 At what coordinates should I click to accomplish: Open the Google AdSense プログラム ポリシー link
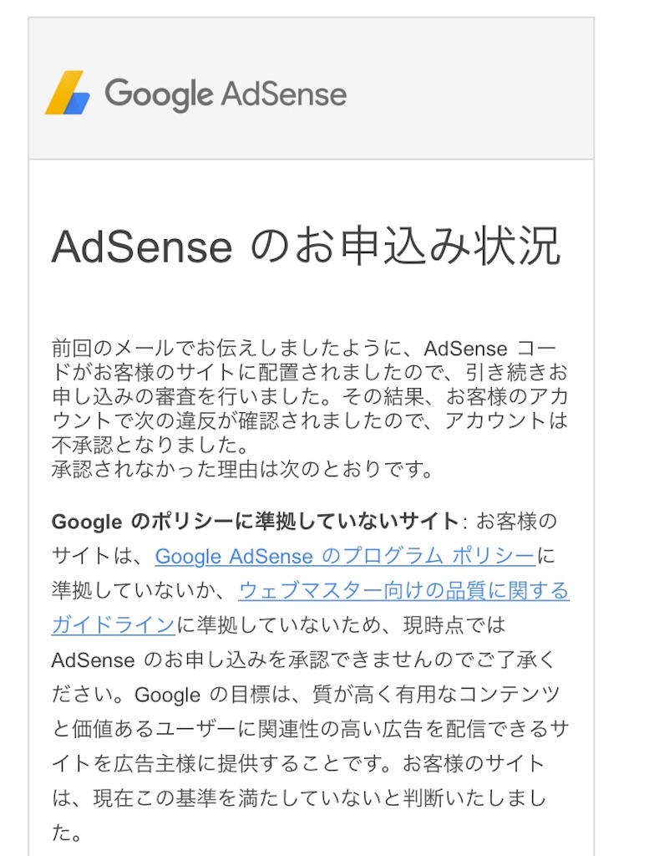point(345,556)
